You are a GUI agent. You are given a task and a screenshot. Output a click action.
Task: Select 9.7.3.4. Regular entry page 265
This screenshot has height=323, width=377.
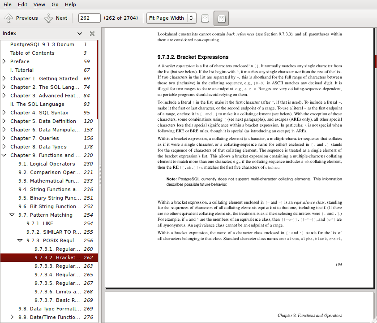(49, 275)
